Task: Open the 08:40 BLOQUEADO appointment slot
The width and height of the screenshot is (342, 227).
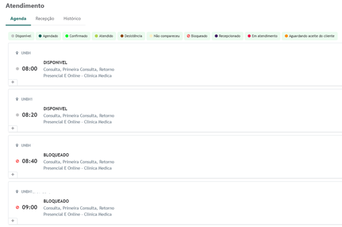Action: click(175, 157)
